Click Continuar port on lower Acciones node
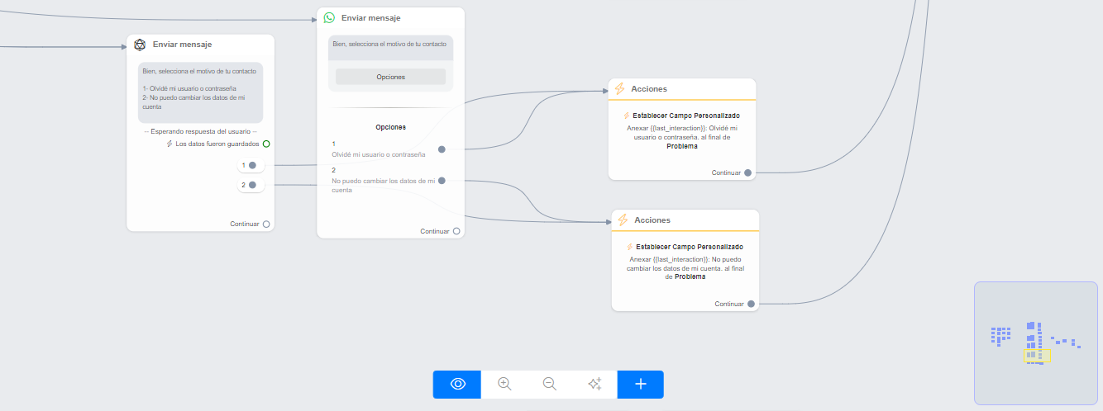Viewport: 1103px width, 411px height. [751, 304]
